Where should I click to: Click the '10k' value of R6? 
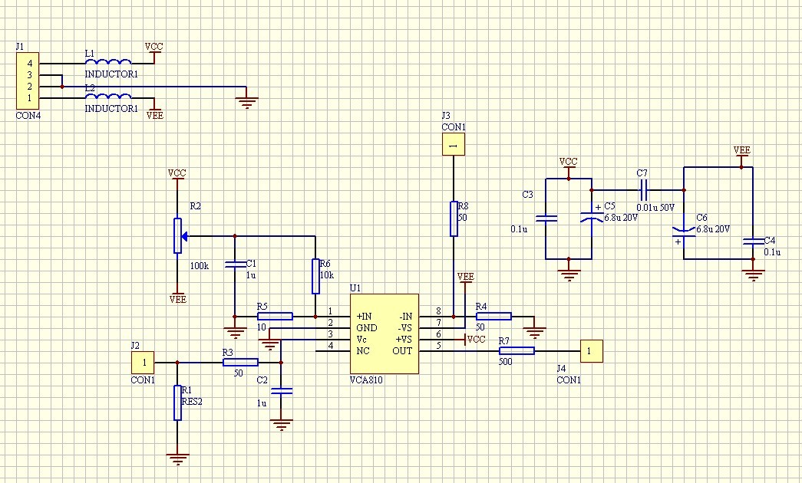tap(327, 275)
